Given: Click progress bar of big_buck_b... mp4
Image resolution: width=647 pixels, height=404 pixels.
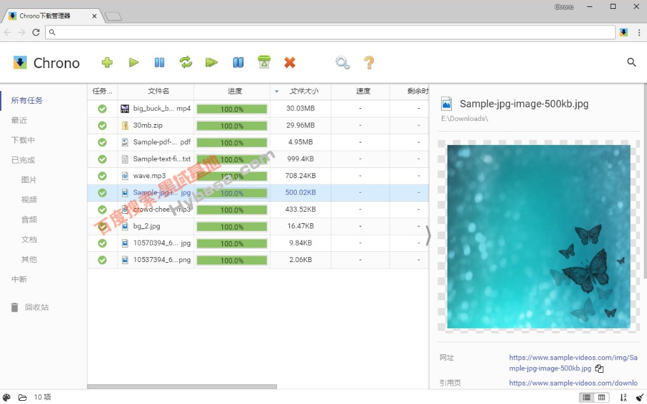Looking at the screenshot, I should coord(232,109).
